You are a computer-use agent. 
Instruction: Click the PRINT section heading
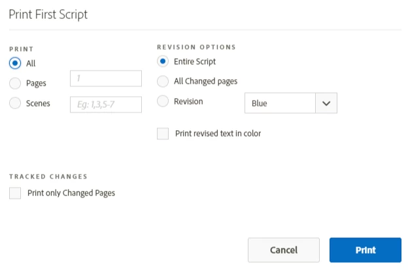(x=21, y=49)
